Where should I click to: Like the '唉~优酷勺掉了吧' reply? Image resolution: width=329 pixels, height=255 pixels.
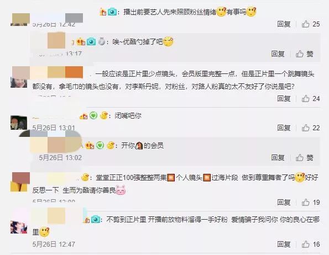pyautogui.click(x=300, y=54)
